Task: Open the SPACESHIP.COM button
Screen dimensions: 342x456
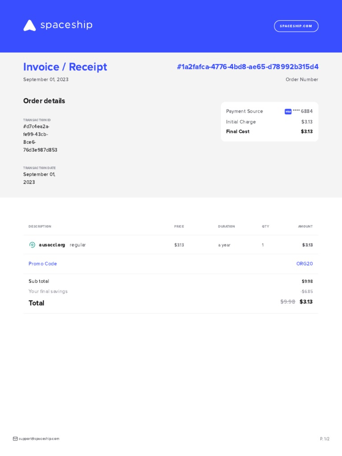Action: pos(296,26)
